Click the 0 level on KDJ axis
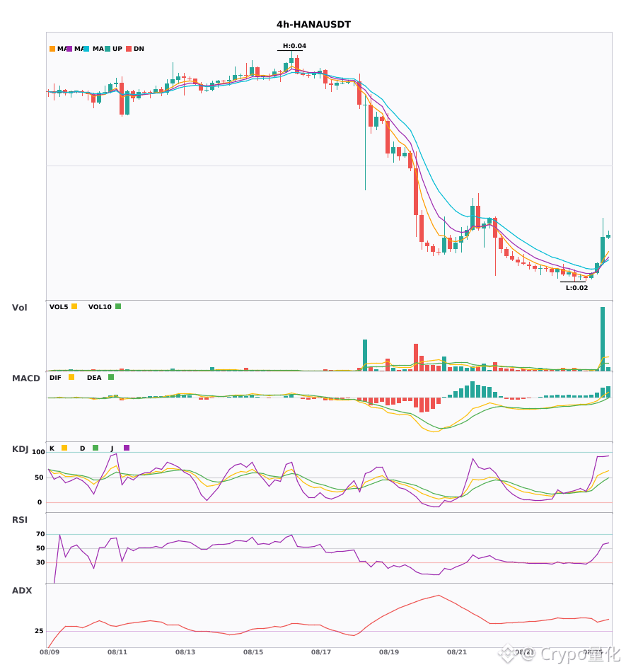The image size is (626, 672). (40, 502)
